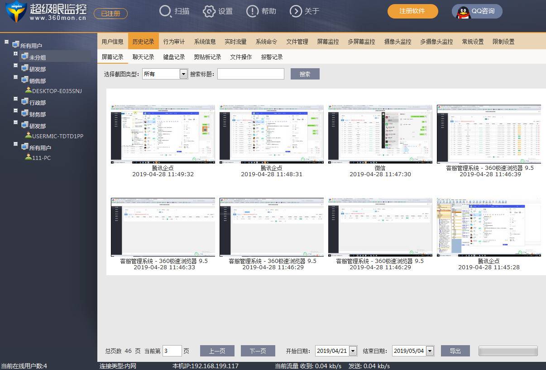Open the 系统命令 tab
546x370 pixels.
(266, 42)
